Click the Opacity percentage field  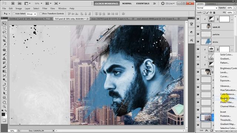click(x=230, y=8)
